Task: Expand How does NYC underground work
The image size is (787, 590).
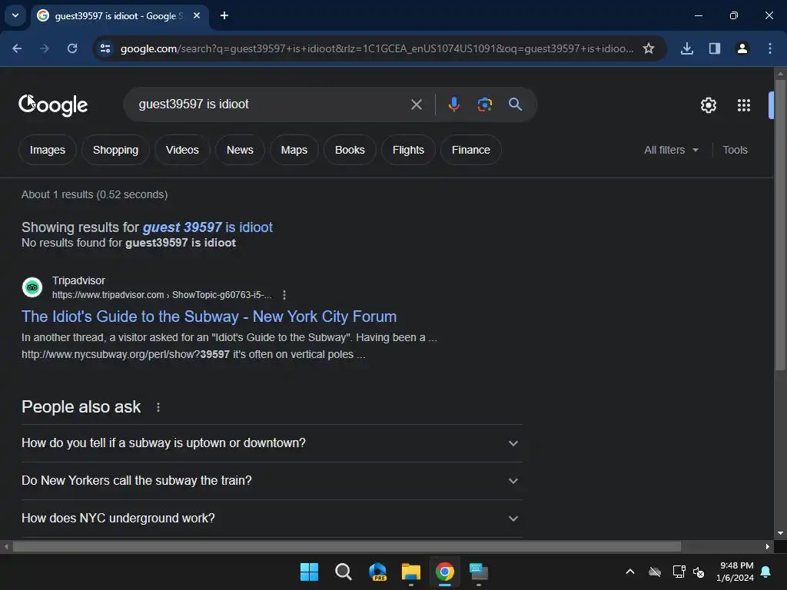Action: click(x=271, y=519)
